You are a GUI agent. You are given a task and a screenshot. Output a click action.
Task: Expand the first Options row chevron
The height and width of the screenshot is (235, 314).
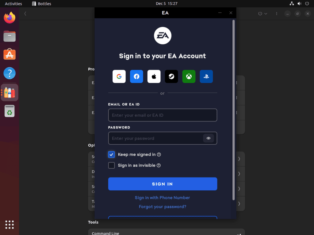click(239, 159)
